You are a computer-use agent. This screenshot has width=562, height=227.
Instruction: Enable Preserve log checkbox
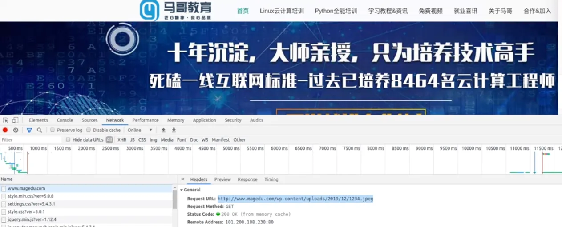point(53,130)
